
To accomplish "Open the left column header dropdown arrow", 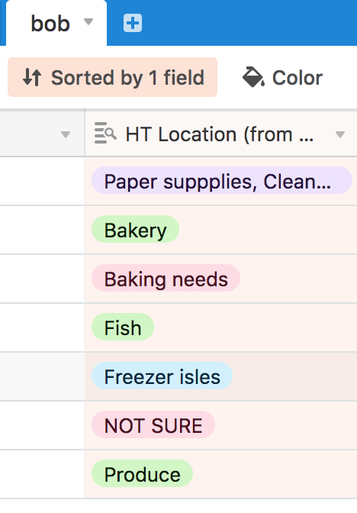I will pos(66,134).
